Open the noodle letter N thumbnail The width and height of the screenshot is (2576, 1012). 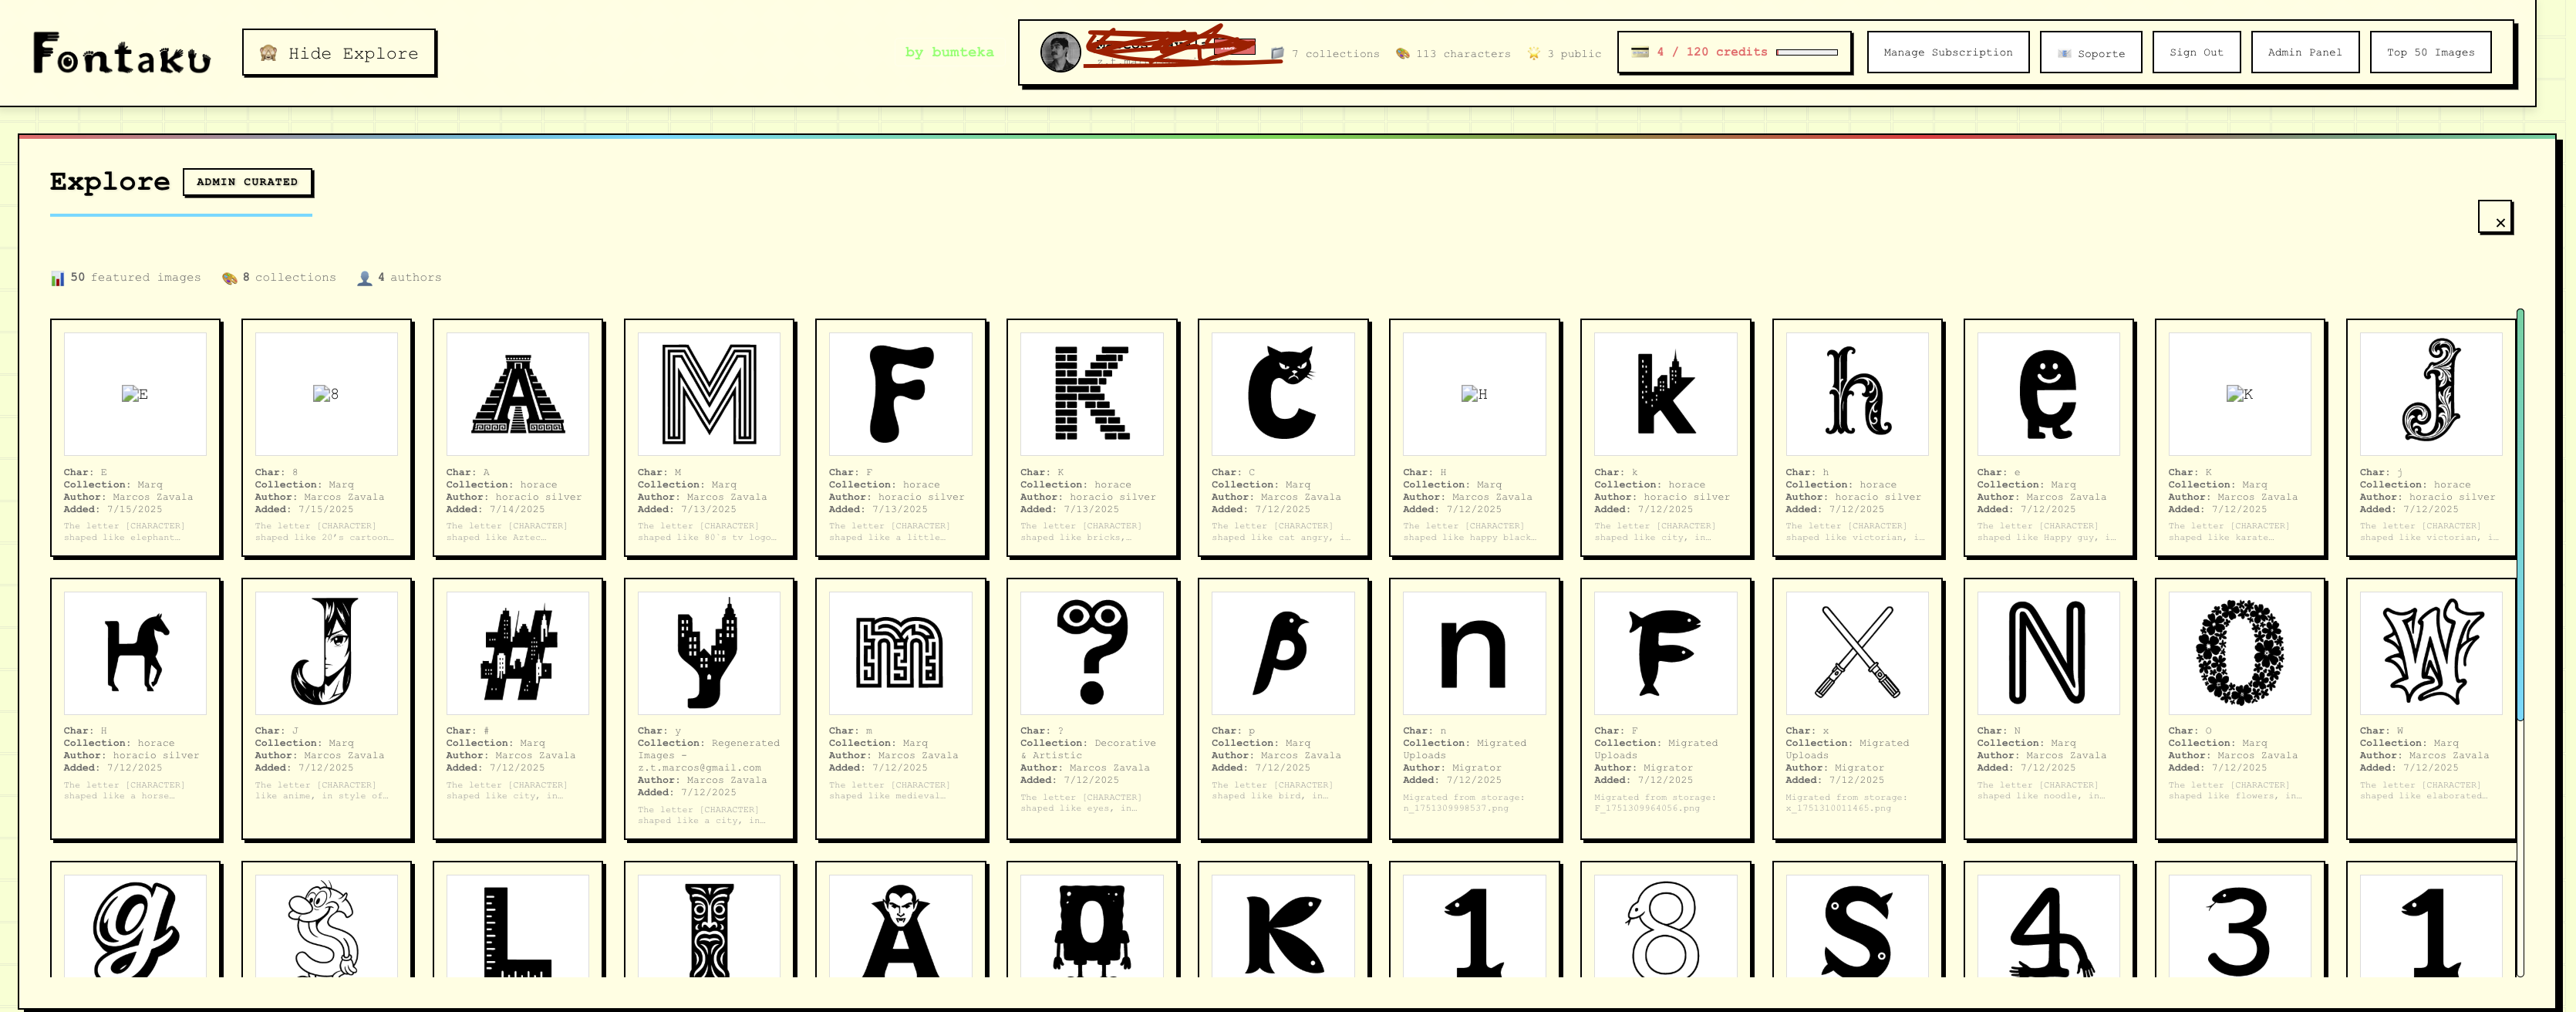coord(2048,653)
